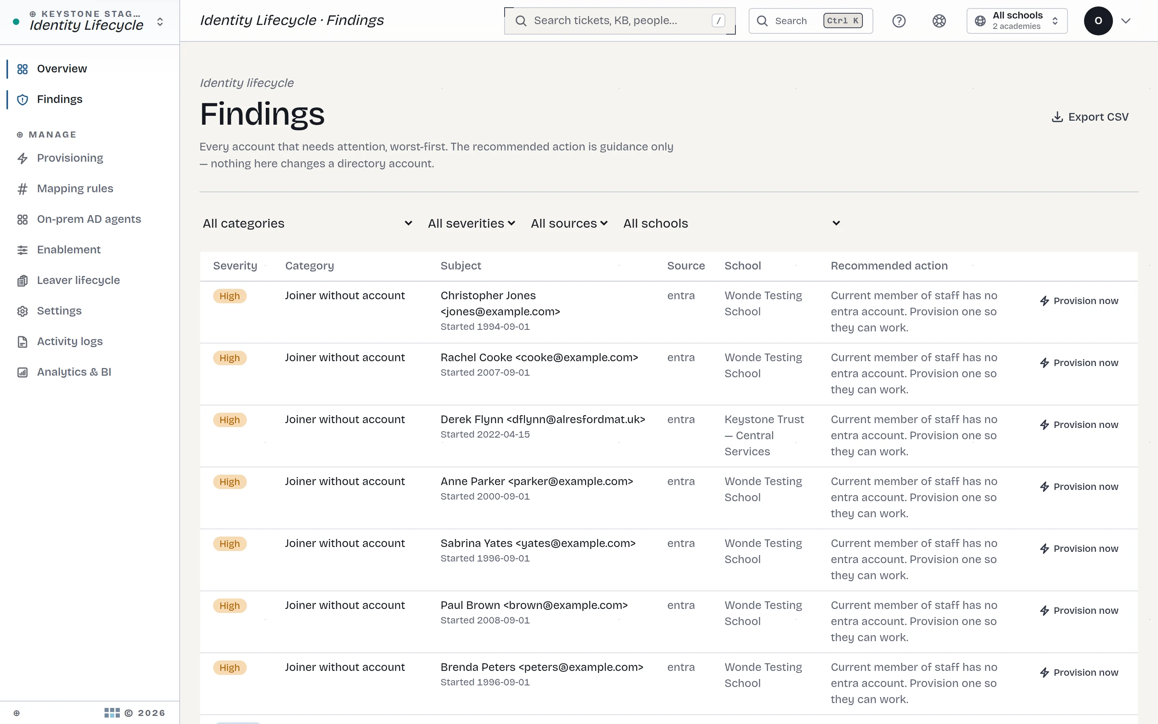Click magnifier icon in tickets search
The height and width of the screenshot is (724, 1158).
[x=521, y=21]
